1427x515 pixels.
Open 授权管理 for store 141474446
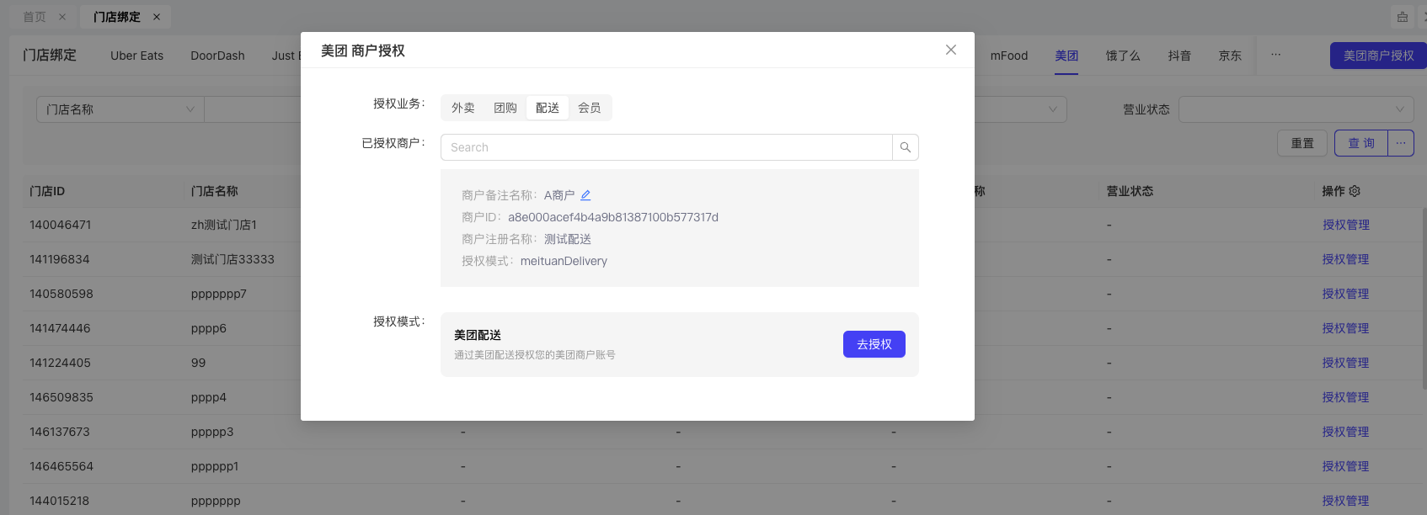coord(1346,328)
